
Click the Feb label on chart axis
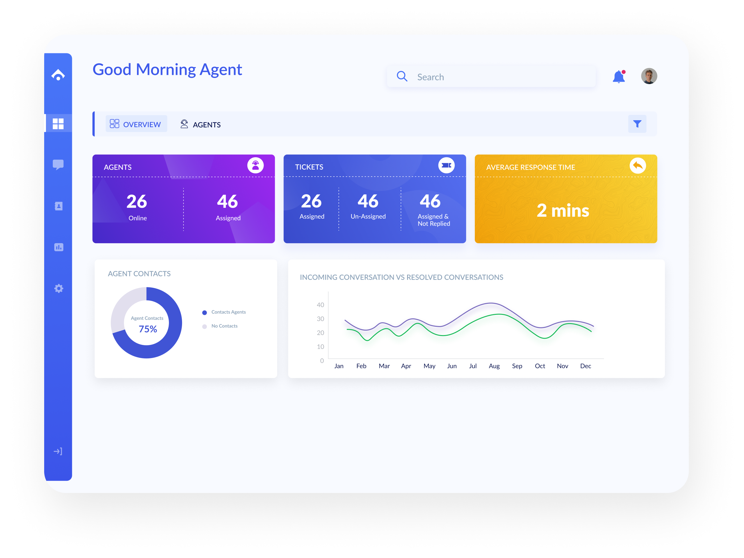[x=361, y=366]
